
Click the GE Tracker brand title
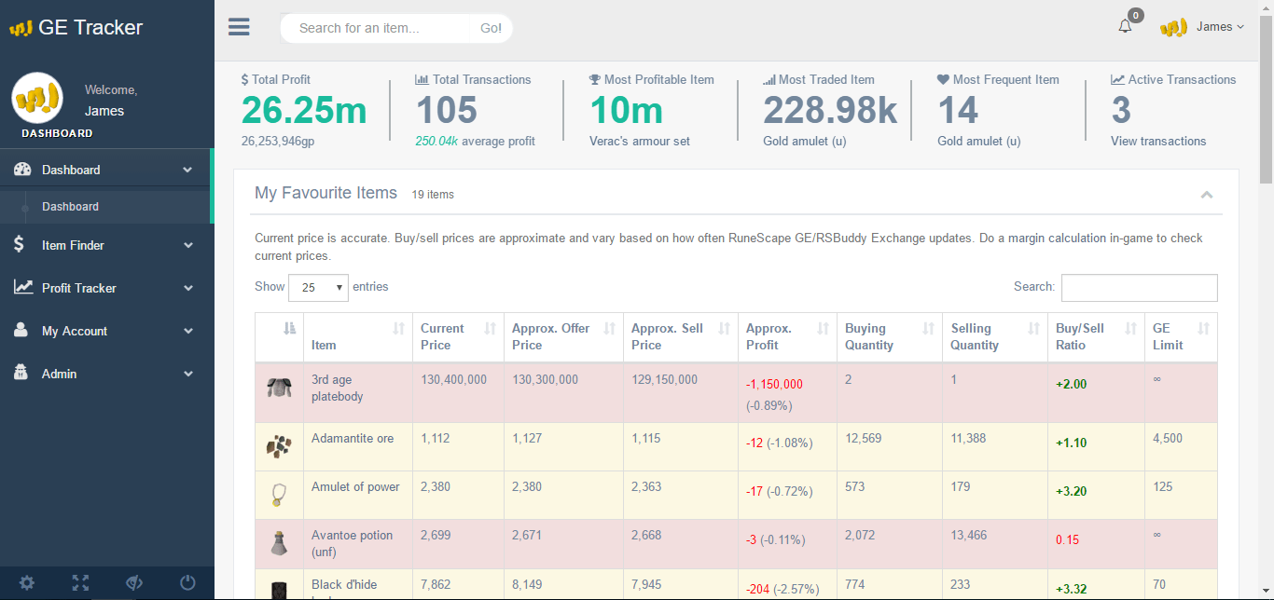click(90, 28)
